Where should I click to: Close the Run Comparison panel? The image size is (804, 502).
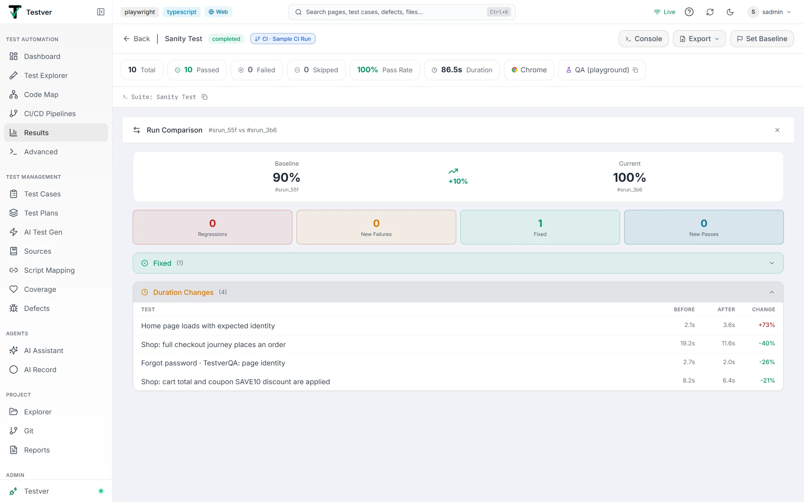tap(777, 130)
